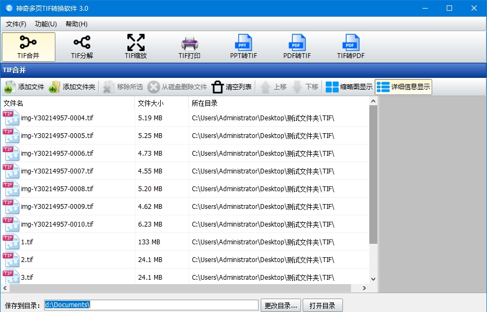Image resolution: width=487 pixels, height=312 pixels.
Task: Toggle 详细信息显示 detail view
Action: tap(403, 87)
